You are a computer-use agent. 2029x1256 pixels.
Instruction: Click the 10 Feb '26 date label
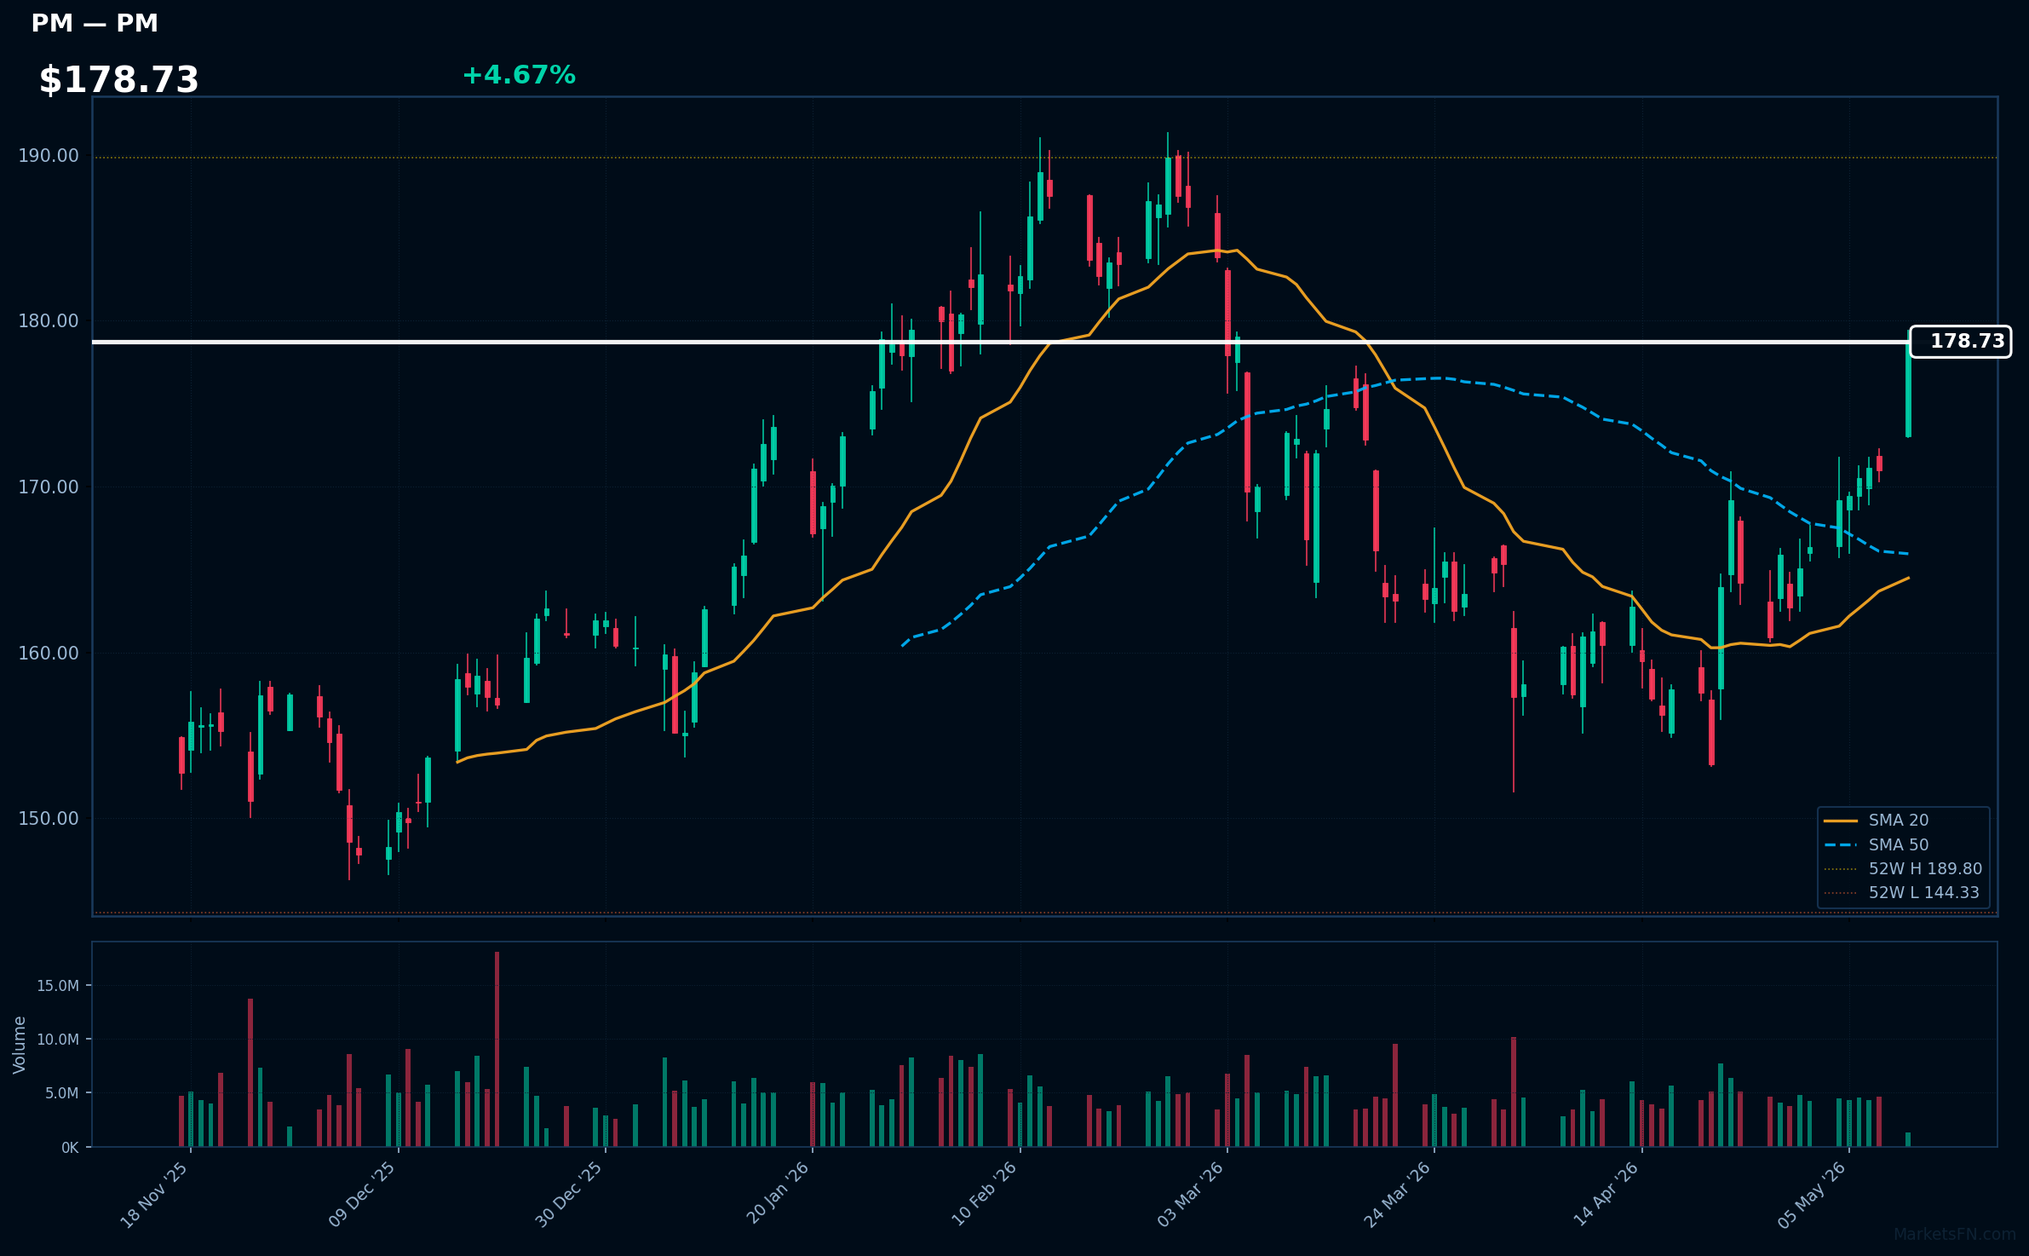[984, 1195]
